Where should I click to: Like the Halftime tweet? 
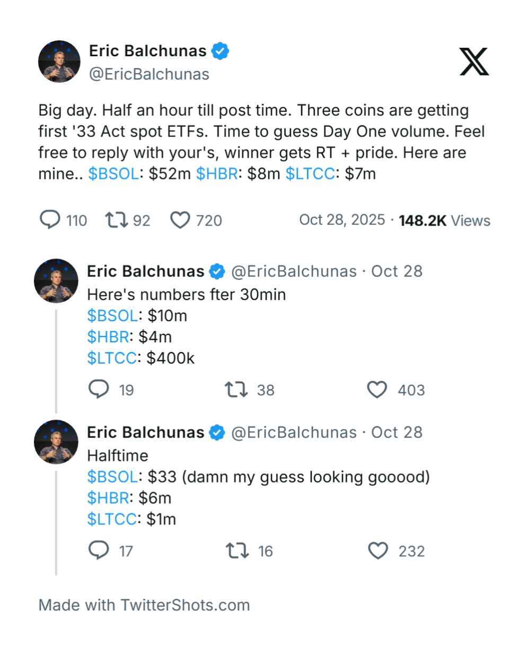[x=378, y=552]
